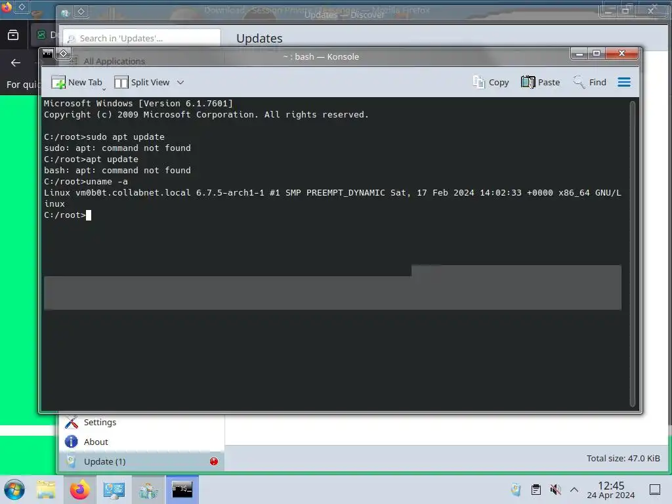This screenshot has width=672, height=504.
Task: Switch to Firefox in the taskbar
Action: pyautogui.click(x=79, y=490)
